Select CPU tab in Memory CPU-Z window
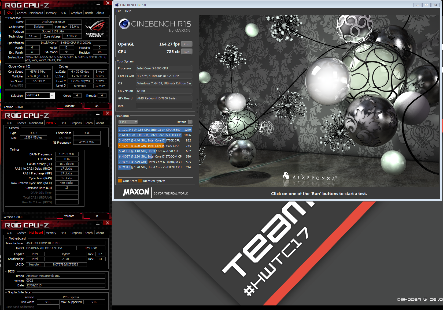 [x=10, y=123]
